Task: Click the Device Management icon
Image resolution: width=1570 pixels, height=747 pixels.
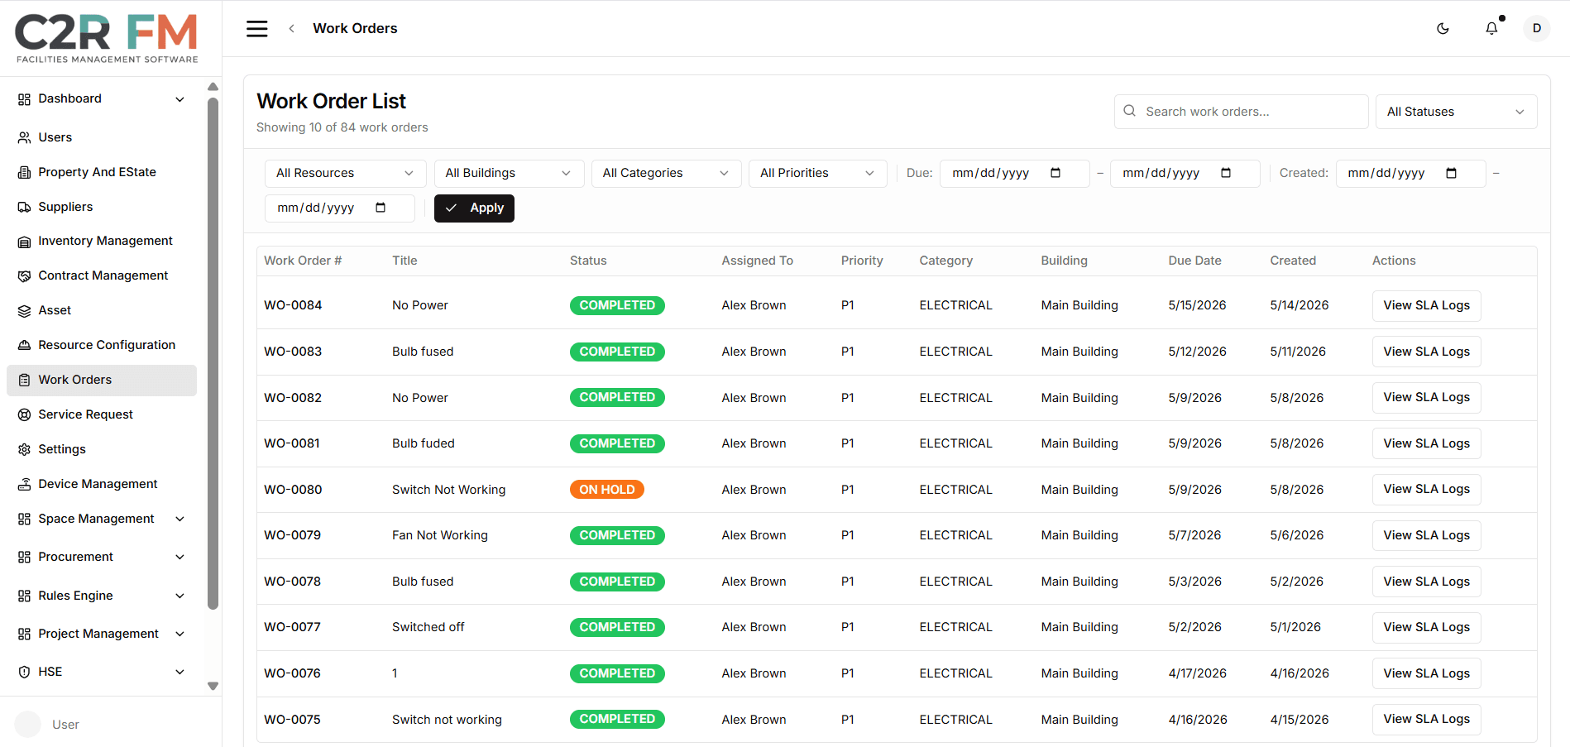Action: tap(24, 484)
